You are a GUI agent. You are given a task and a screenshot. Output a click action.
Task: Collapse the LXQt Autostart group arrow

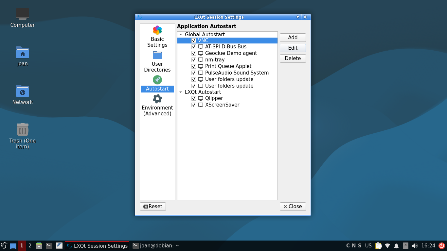[x=181, y=92]
